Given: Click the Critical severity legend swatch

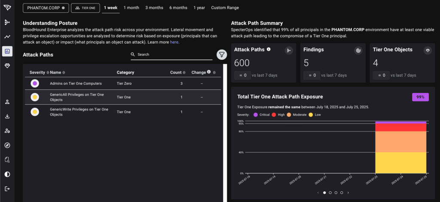Looking at the screenshot, I should (257, 115).
